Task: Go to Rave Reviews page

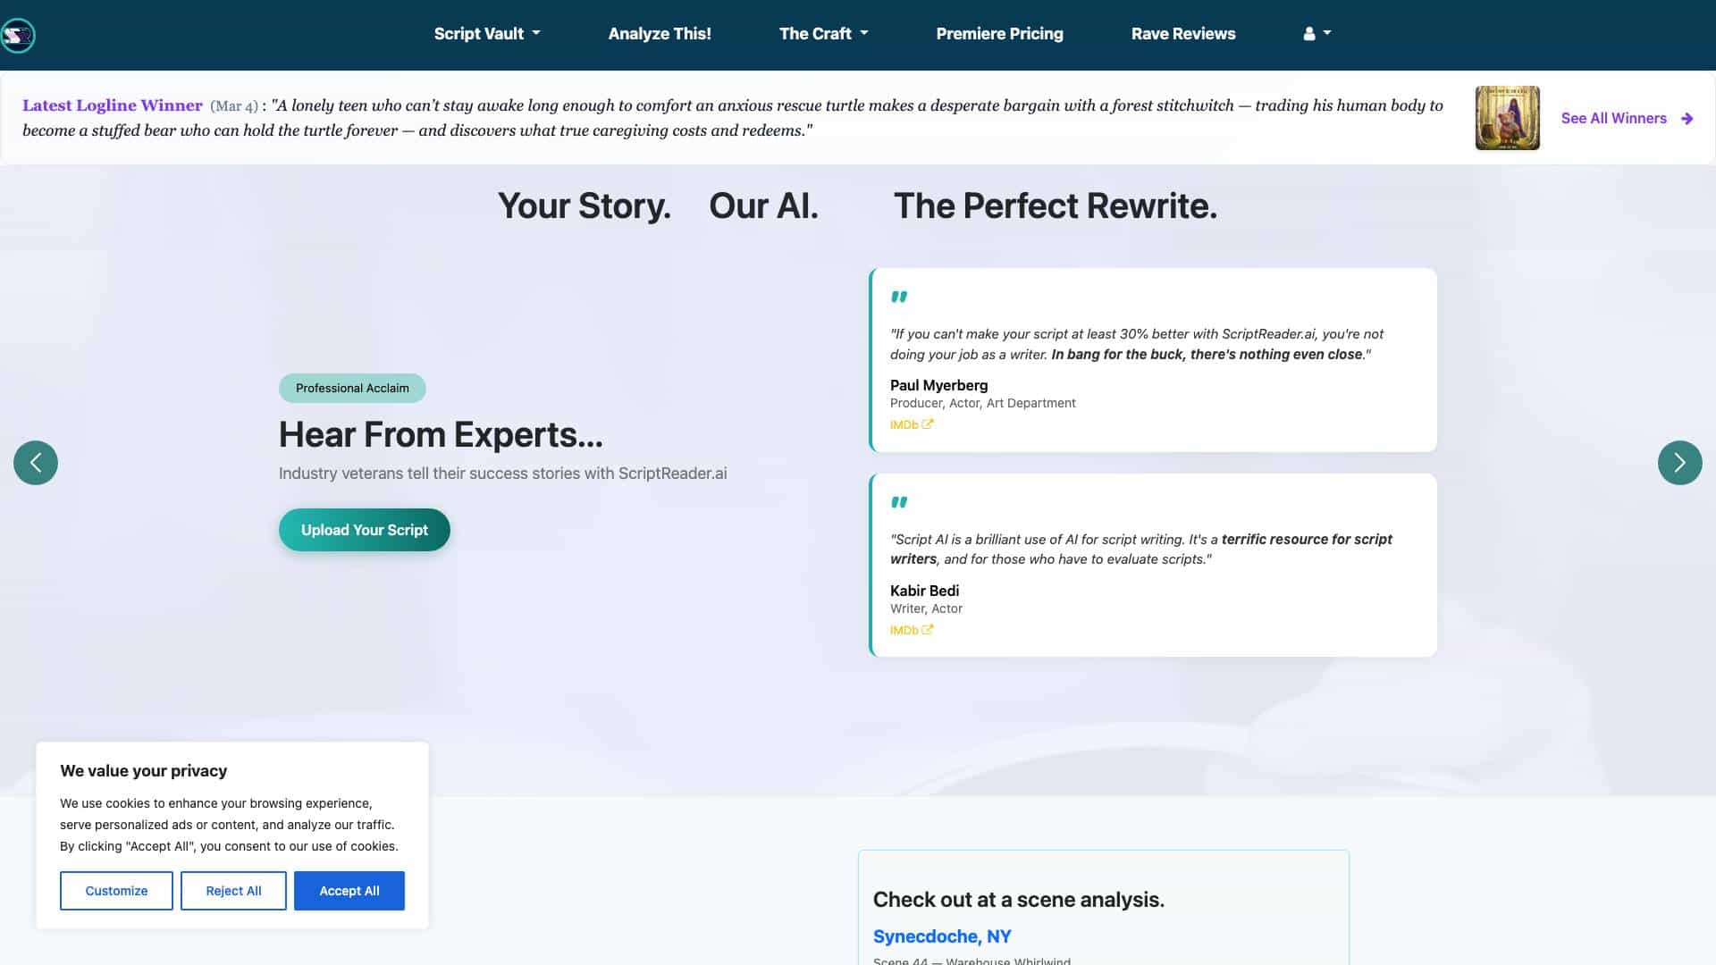Action: click(1183, 33)
